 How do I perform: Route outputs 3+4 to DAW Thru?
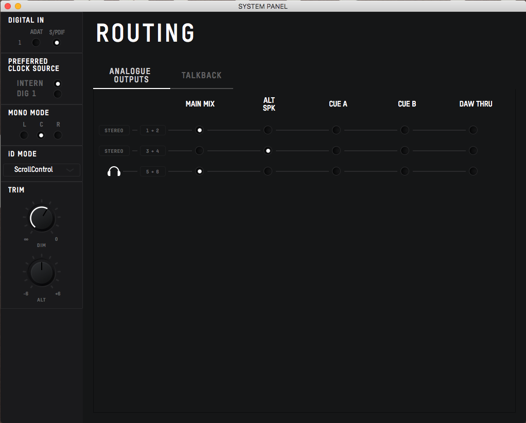coord(473,150)
